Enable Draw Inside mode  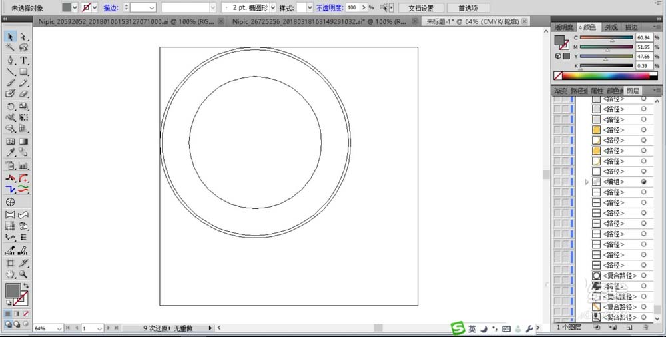tap(26, 324)
